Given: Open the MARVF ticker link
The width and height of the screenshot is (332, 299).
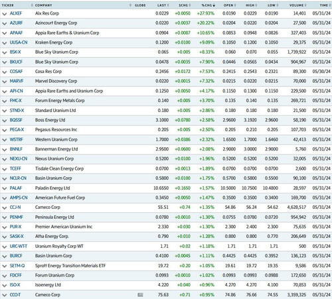Looking at the screenshot, I should click(x=17, y=81).
